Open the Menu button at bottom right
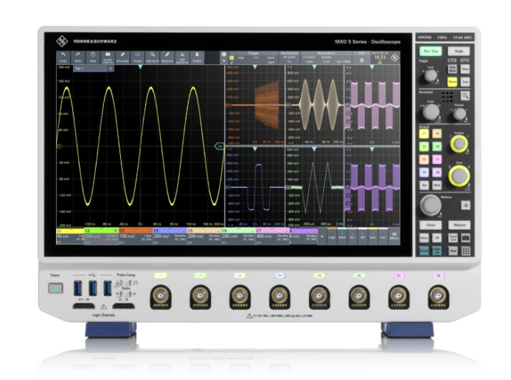The image size is (511, 380). click(x=394, y=236)
